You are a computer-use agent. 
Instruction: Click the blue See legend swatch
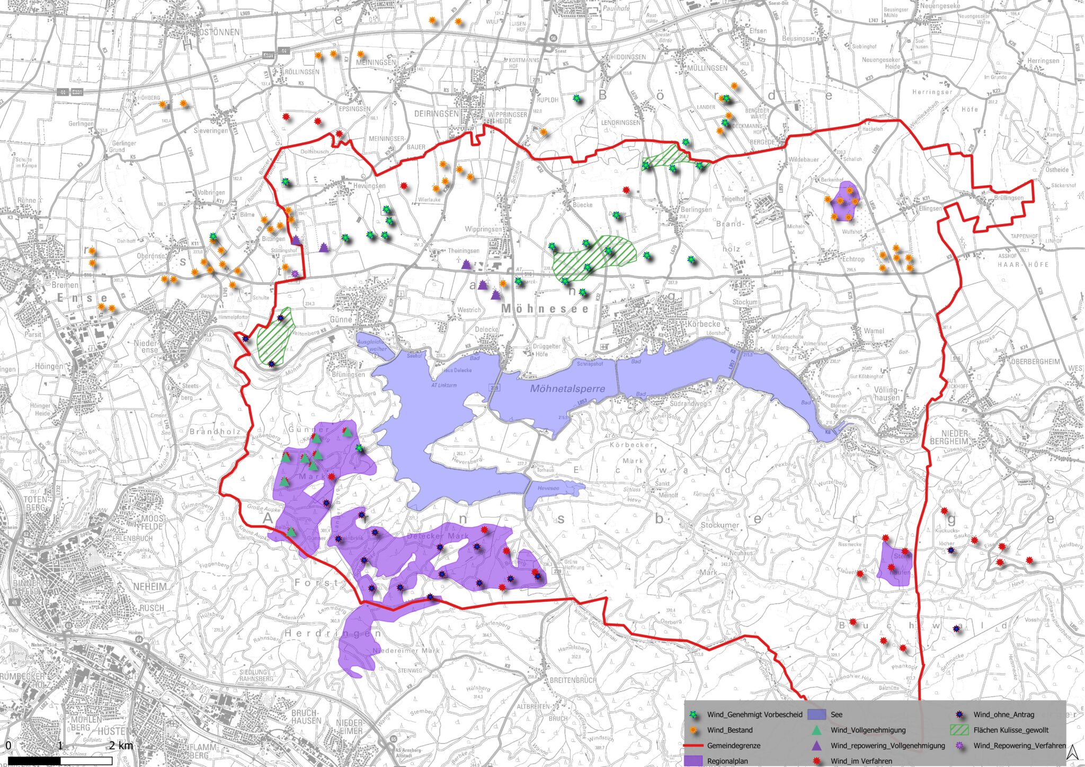(817, 715)
